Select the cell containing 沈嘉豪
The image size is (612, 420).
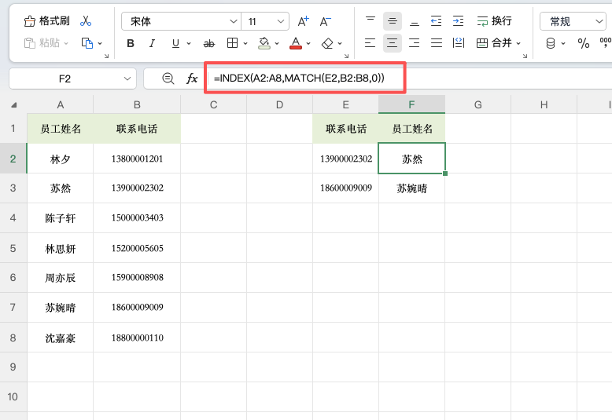[x=60, y=338]
